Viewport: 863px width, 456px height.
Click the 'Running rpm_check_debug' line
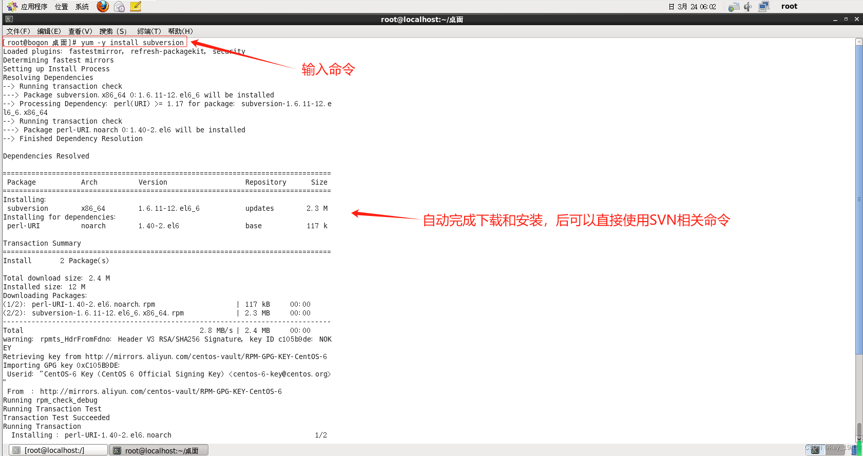point(50,400)
